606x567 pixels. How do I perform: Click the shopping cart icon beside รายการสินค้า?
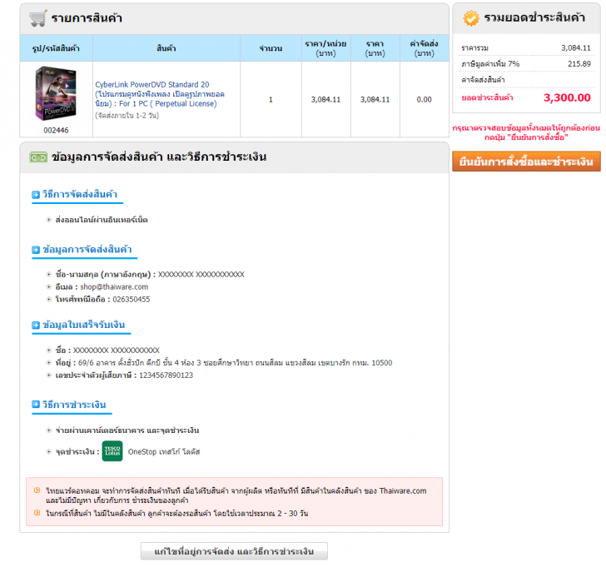point(38,18)
